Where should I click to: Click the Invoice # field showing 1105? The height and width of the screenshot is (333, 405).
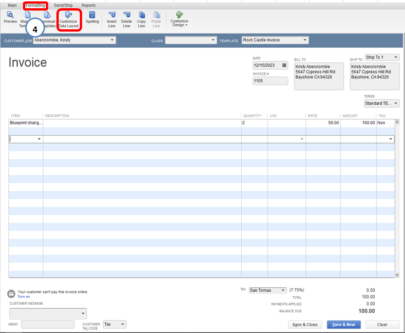(270, 81)
